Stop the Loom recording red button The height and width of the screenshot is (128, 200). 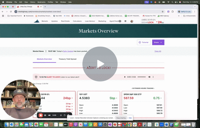(41, 115)
